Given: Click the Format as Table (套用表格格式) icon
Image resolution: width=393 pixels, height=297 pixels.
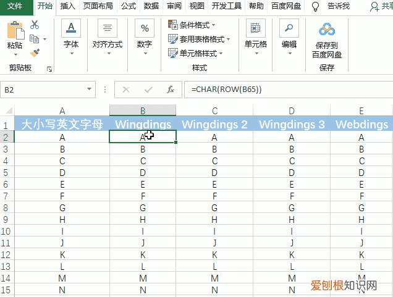Looking at the screenshot, I should [x=172, y=39].
